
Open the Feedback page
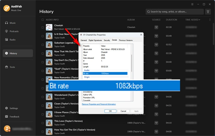[12, 116]
